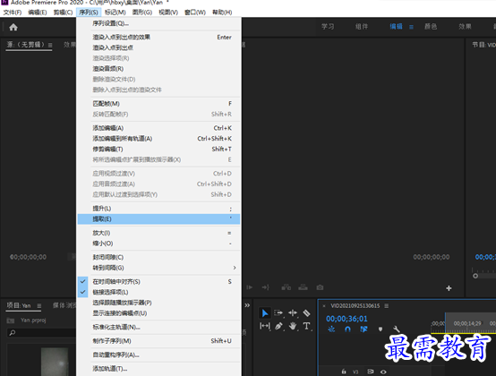
Task: Open the 文件(F) menu
Action: (13, 13)
